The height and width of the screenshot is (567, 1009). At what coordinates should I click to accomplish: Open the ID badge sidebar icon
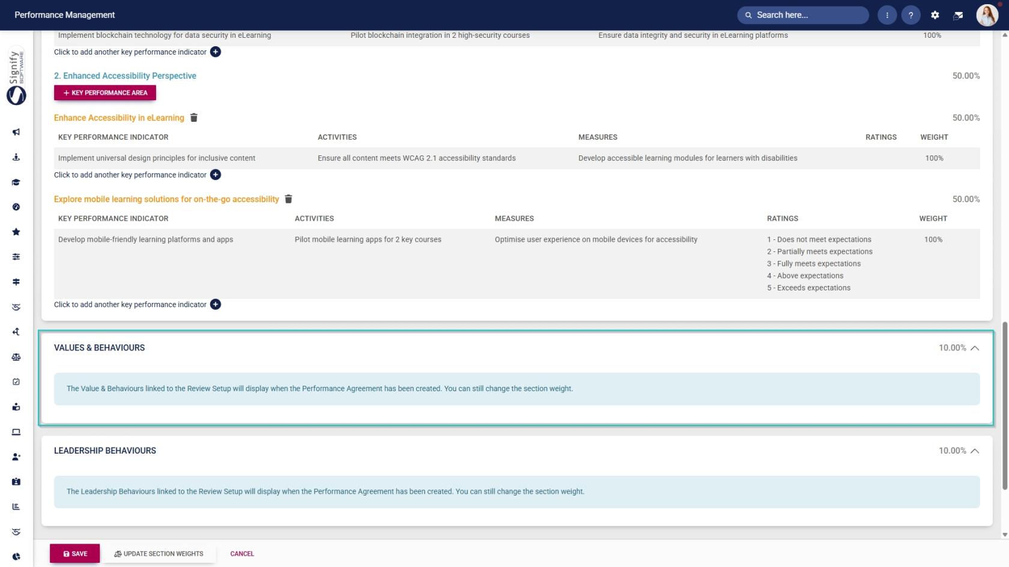pyautogui.click(x=16, y=482)
